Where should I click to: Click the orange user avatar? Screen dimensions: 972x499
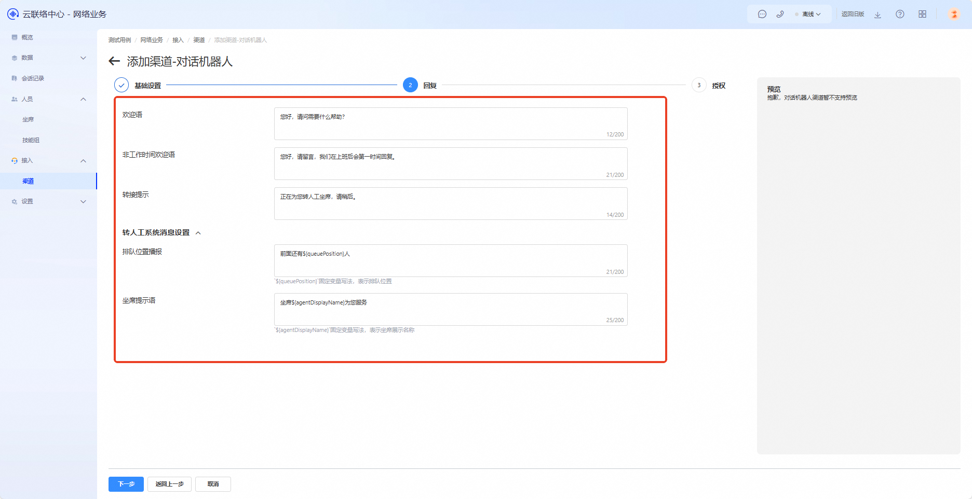(954, 14)
